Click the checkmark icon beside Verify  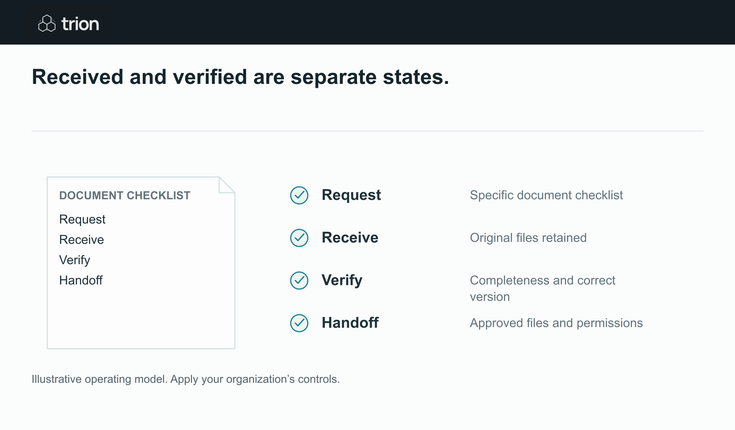pyautogui.click(x=299, y=281)
